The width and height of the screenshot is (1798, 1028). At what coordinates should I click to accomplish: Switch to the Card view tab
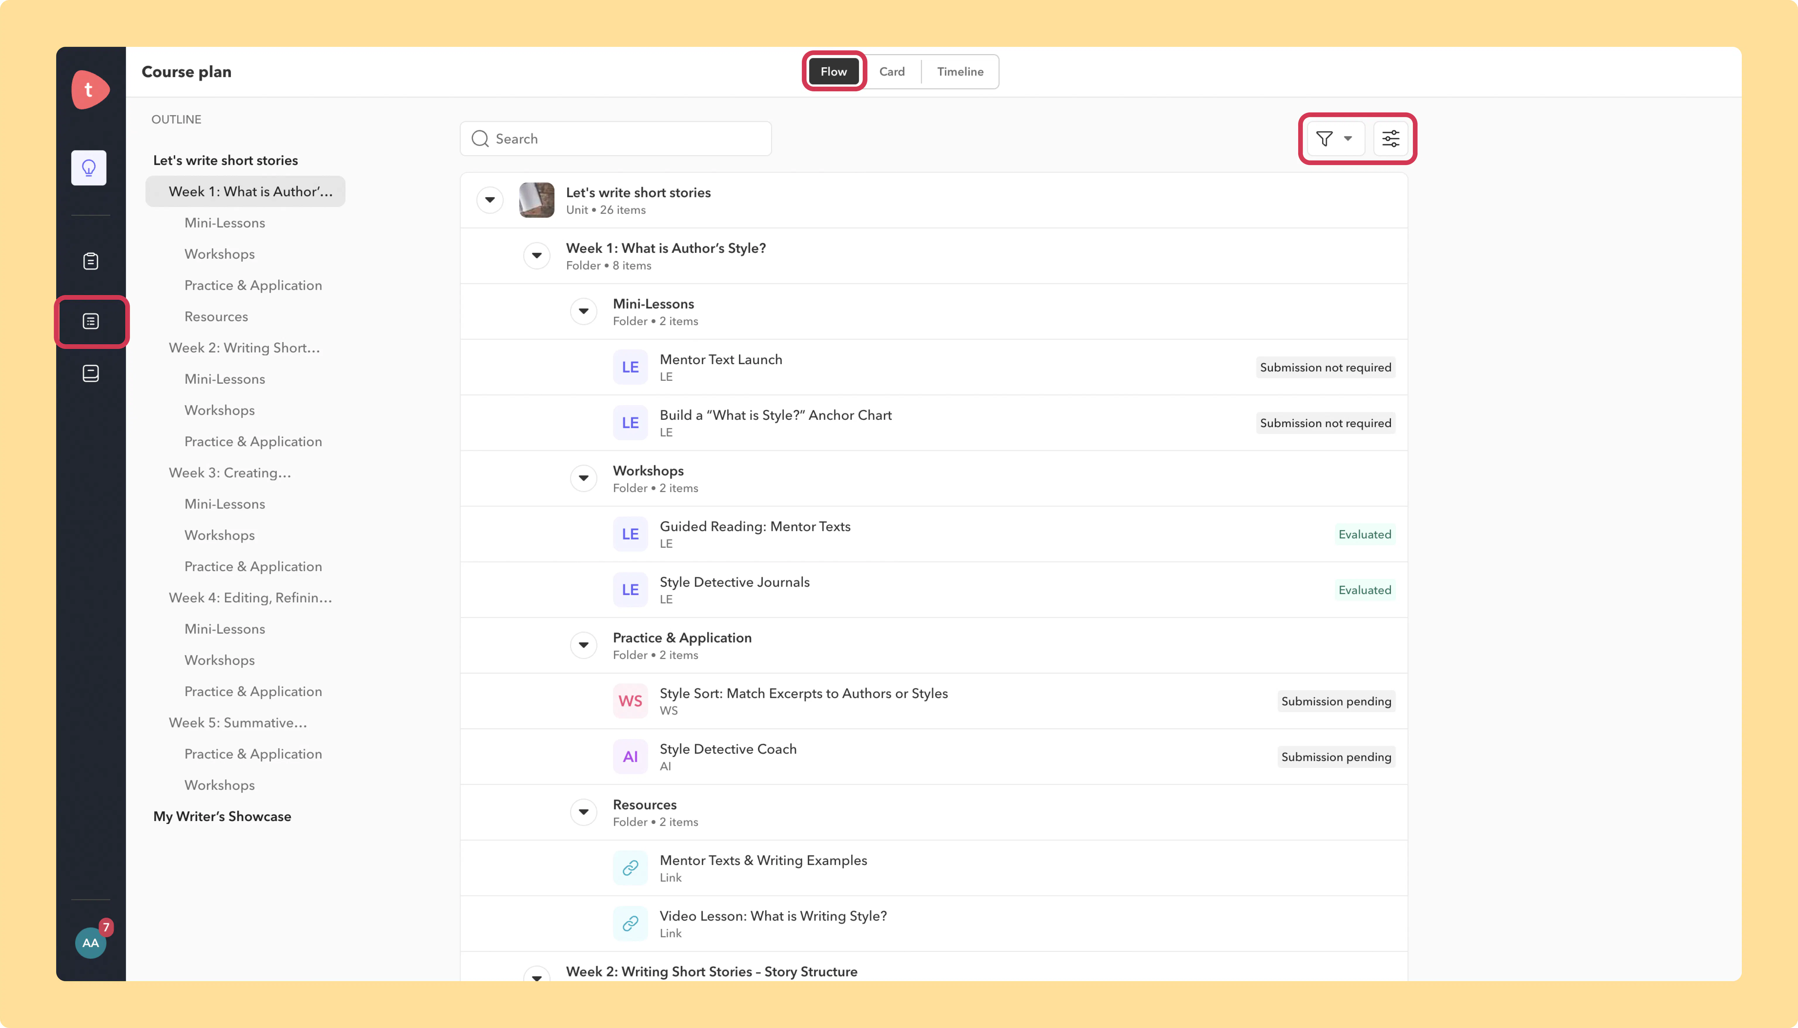coord(892,71)
